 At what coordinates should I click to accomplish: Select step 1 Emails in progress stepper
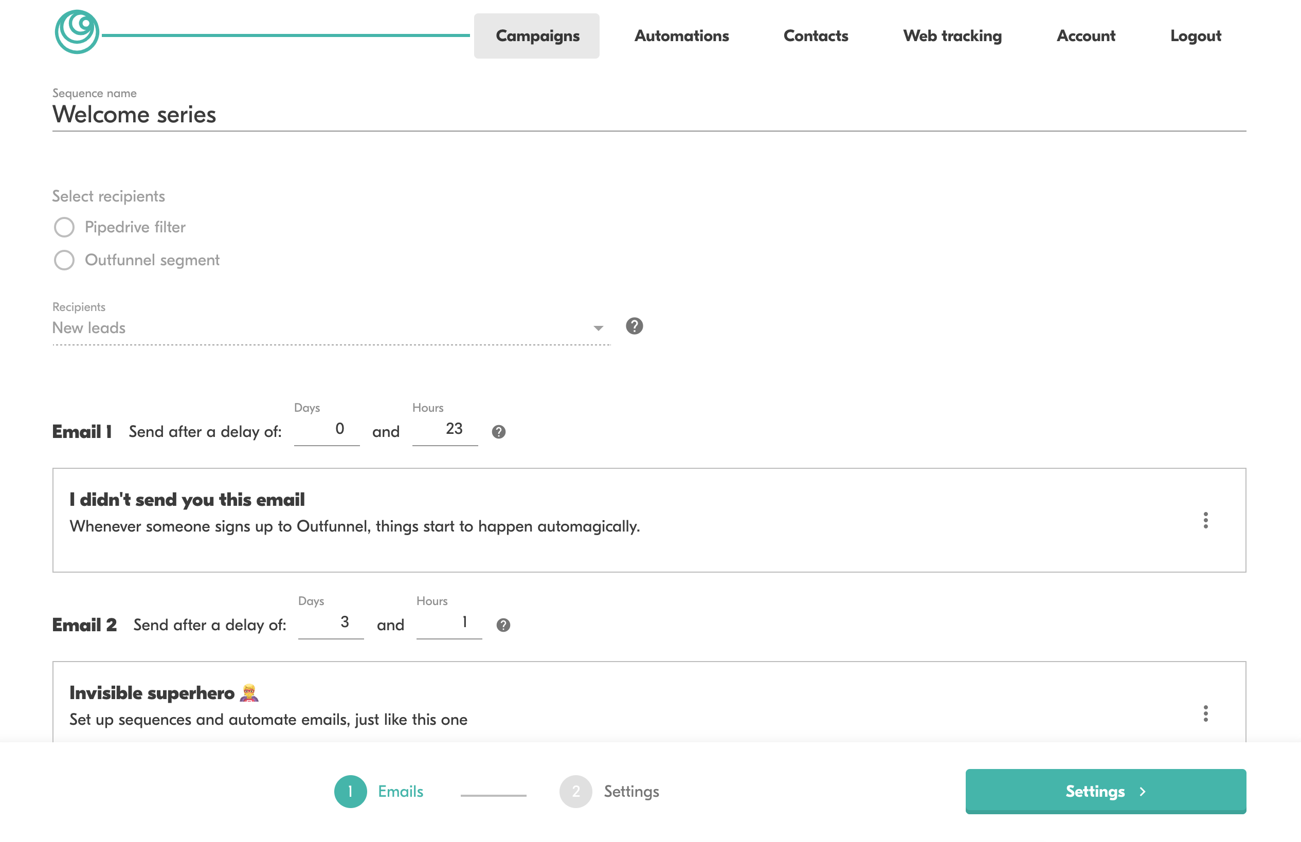pos(379,791)
